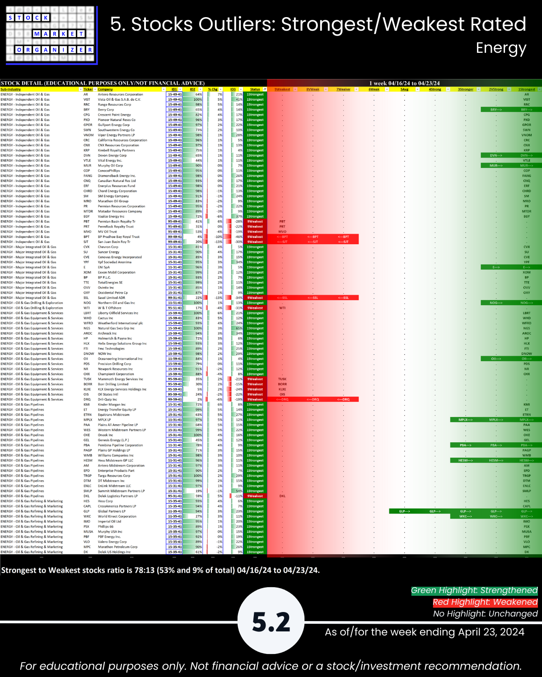Open the 4Strong column filter dropdown
Image resolution: width=542 pixels, height=677 pixels.
pyautogui.click(x=448, y=89)
